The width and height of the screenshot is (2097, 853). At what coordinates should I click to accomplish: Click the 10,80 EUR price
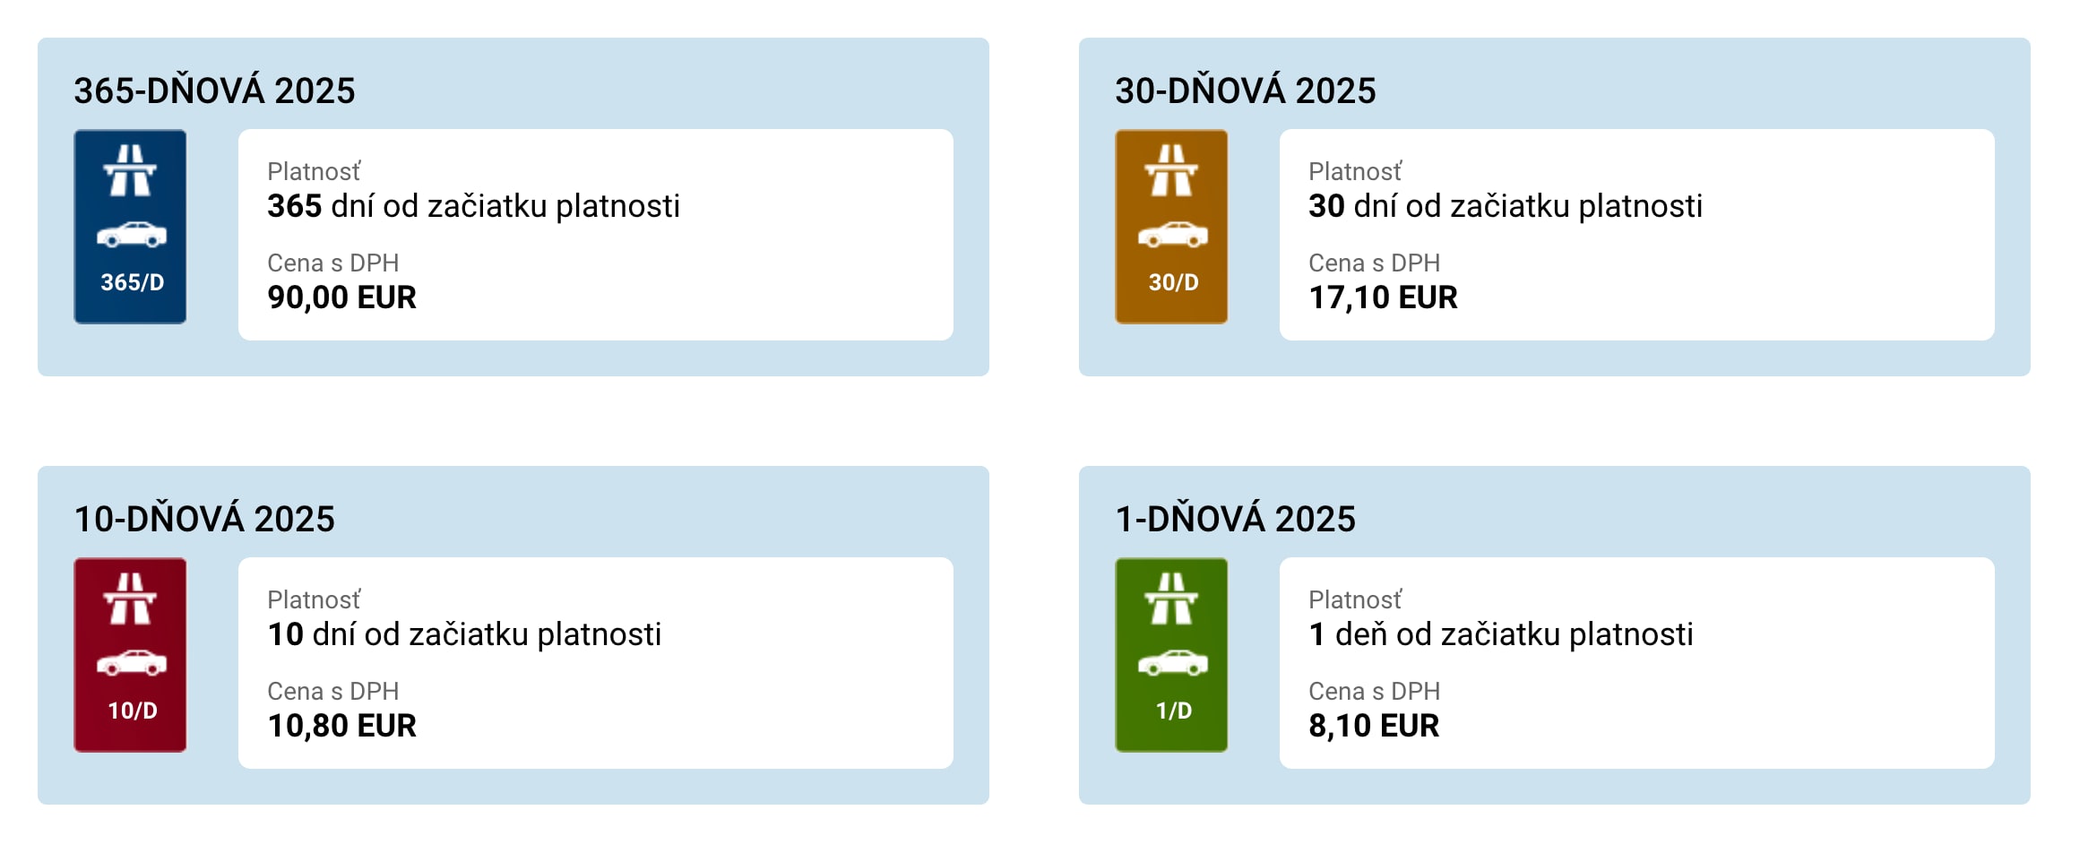341,726
